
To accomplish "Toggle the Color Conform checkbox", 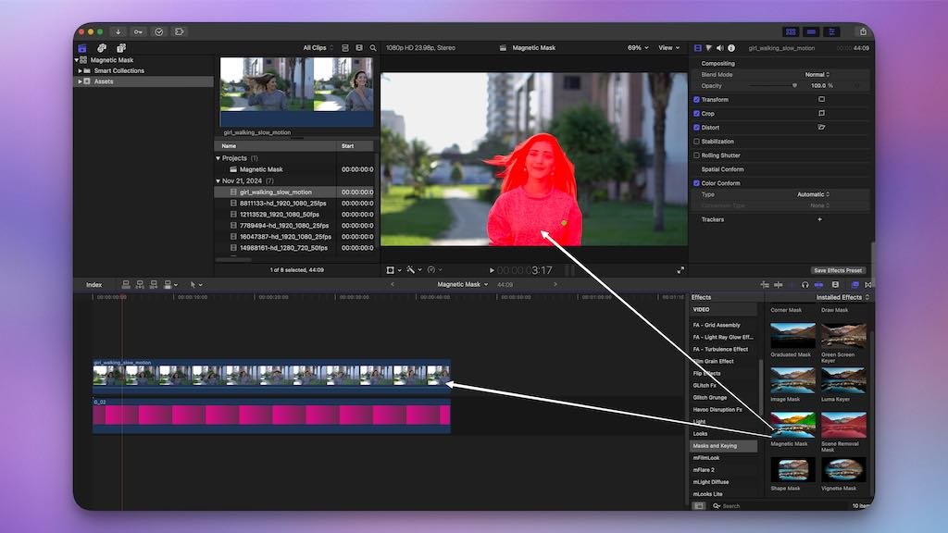I will coord(696,183).
